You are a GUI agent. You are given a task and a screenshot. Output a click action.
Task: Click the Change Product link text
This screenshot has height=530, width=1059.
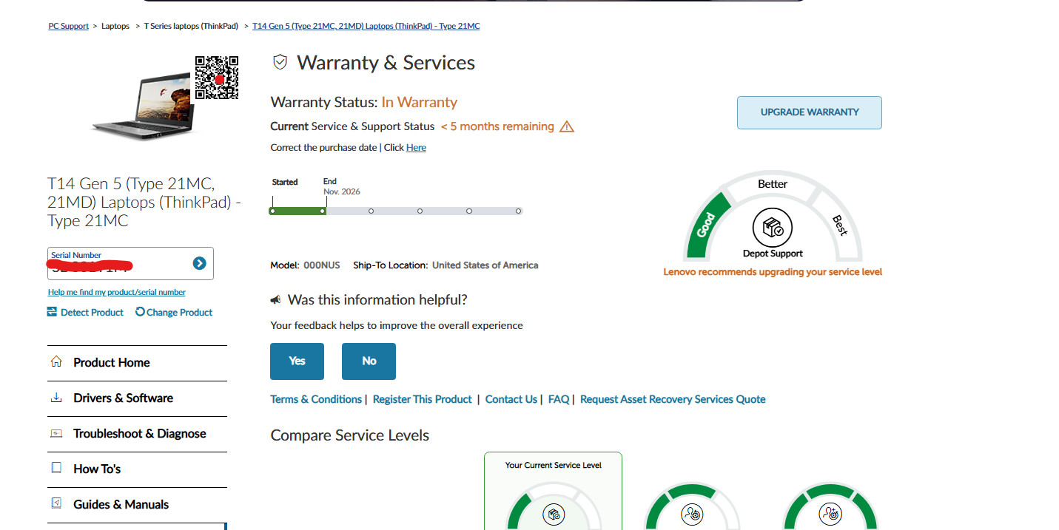(179, 313)
